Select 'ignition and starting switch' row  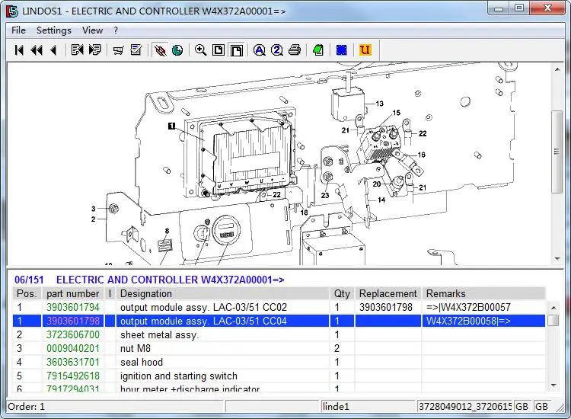click(x=179, y=376)
